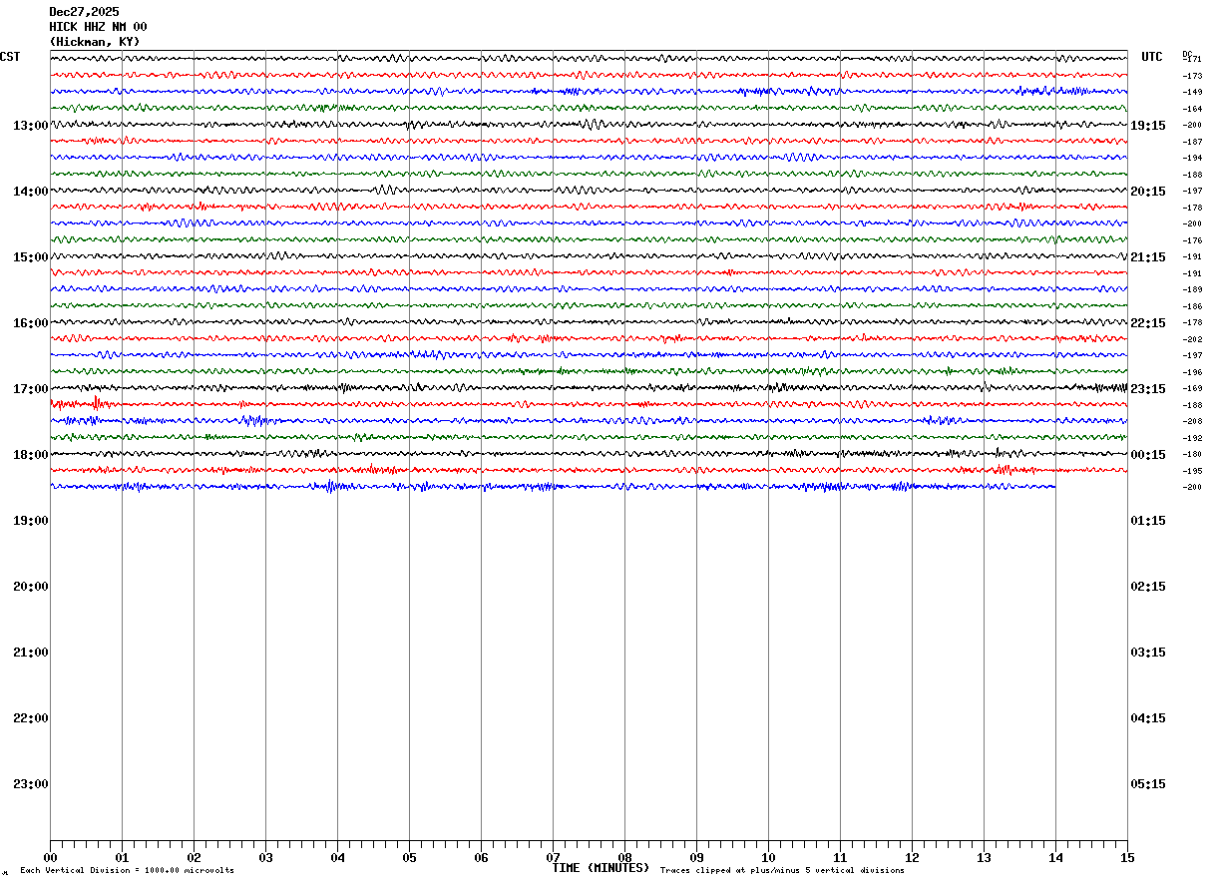Click the 17:00 CST time label
1207x884 pixels.
coord(31,389)
